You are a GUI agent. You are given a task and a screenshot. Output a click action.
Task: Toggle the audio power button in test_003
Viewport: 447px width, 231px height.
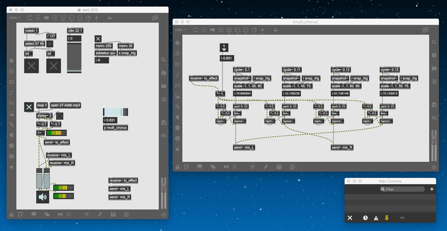click(164, 214)
